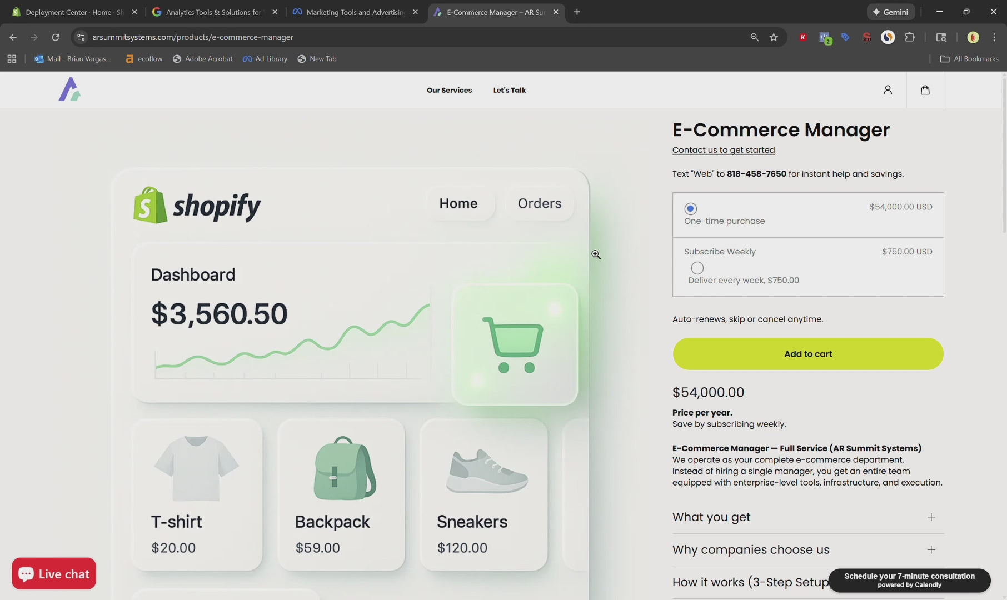Screen dimensions: 1007x600
Task: Expand the What you get section
Action: coord(807,517)
